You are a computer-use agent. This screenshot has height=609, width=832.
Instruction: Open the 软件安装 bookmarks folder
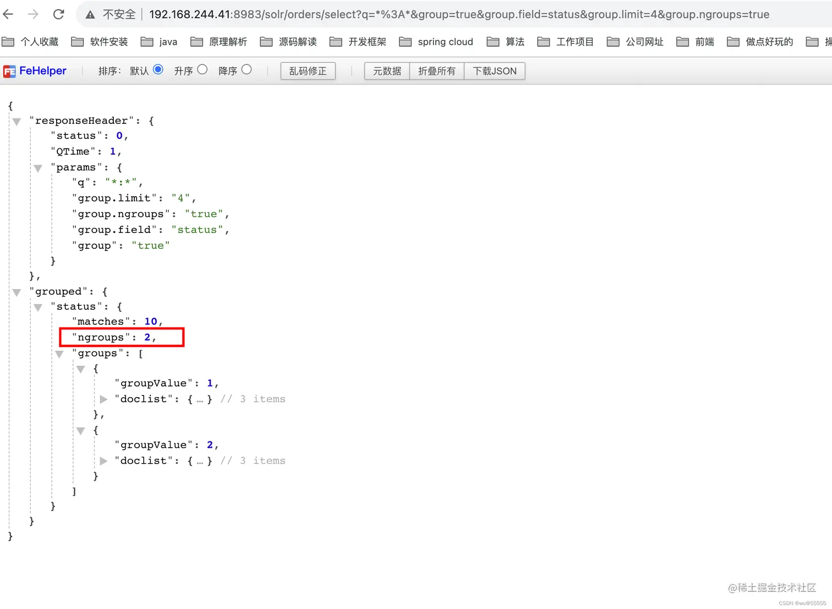coord(100,42)
